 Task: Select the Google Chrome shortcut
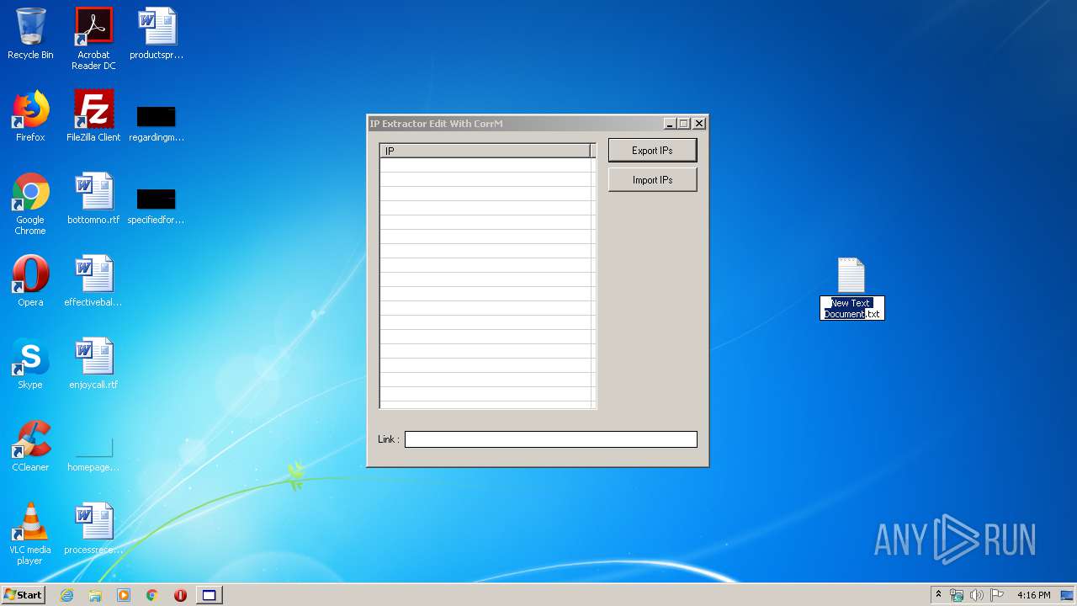(x=30, y=204)
